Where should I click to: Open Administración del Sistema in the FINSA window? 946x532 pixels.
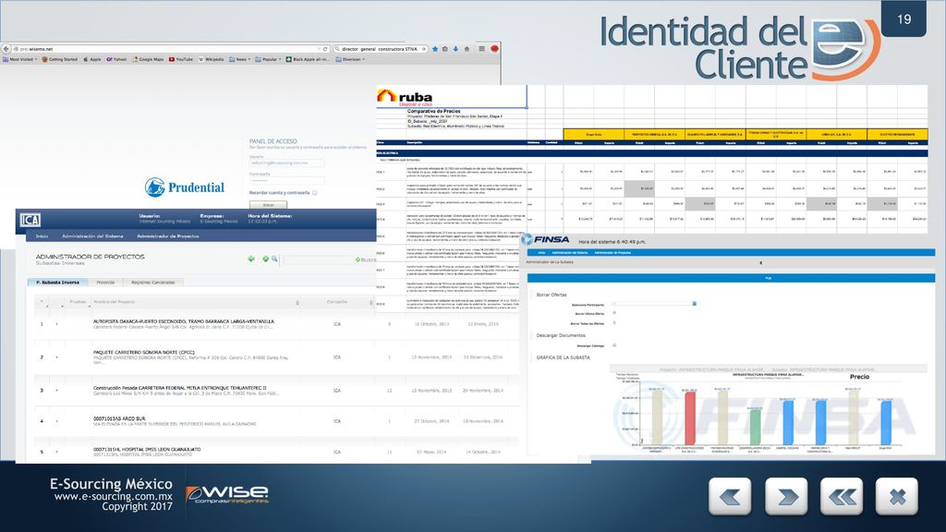pos(569,253)
